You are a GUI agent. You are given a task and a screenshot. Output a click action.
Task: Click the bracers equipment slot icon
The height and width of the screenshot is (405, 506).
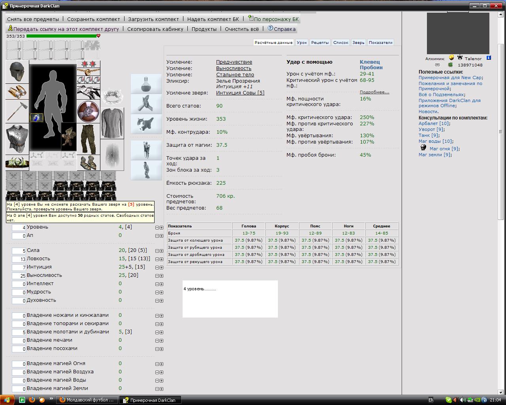tap(17, 92)
